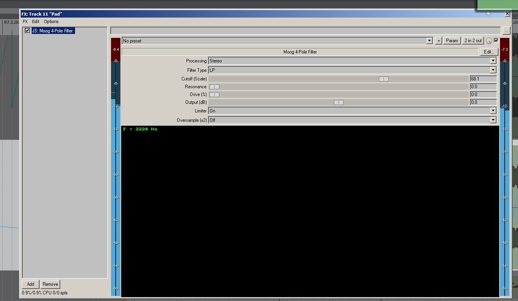Click the envelope point in the arrange view
Viewport: 518px width, 301px height.
[x=12, y=106]
